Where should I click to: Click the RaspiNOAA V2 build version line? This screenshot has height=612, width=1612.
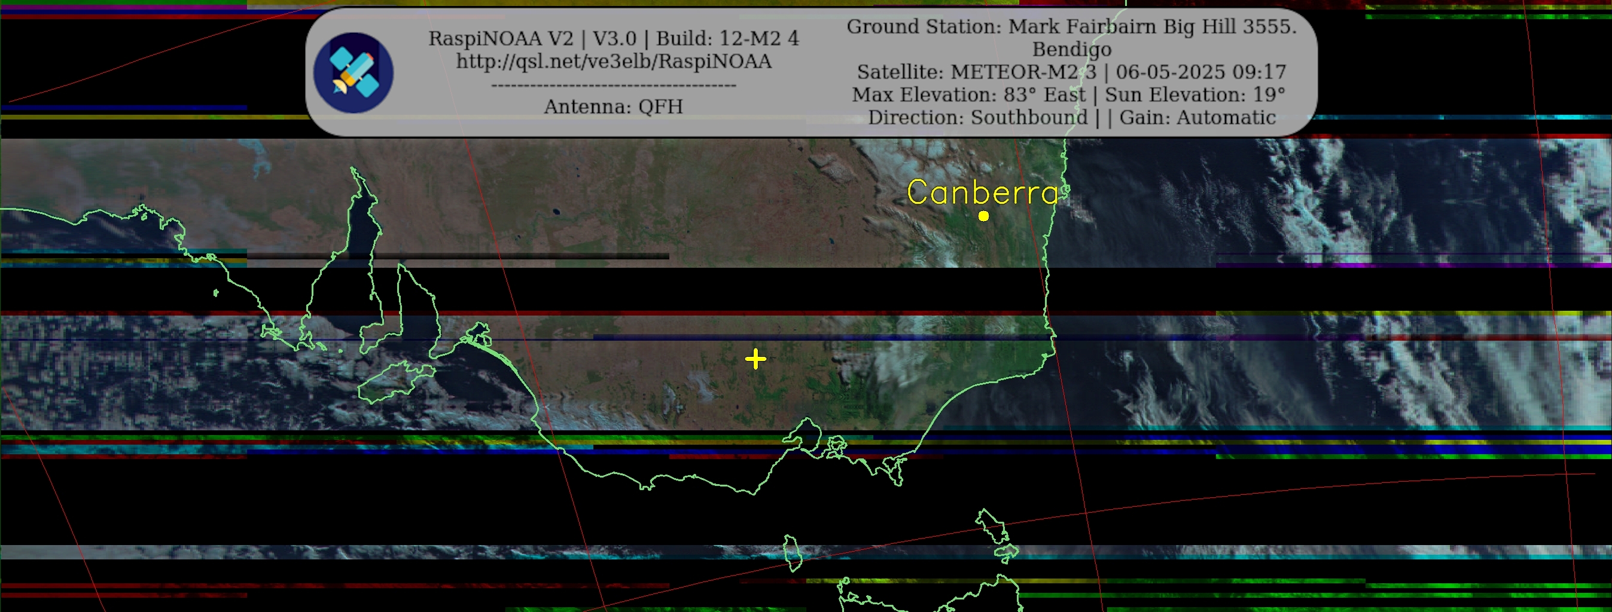click(x=614, y=39)
